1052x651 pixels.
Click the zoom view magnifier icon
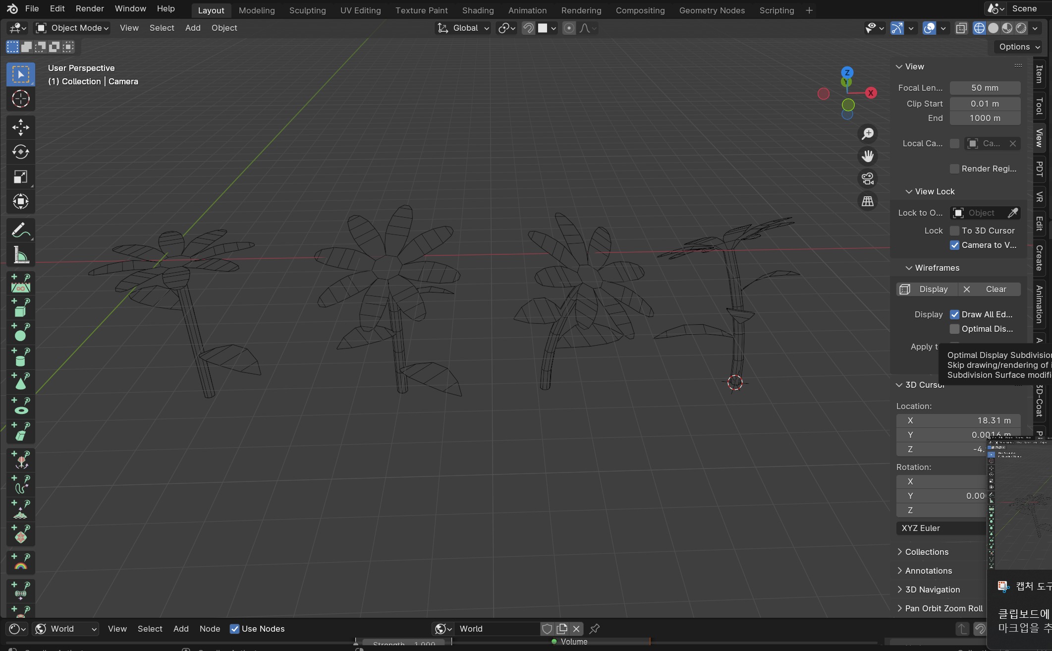pos(868,133)
